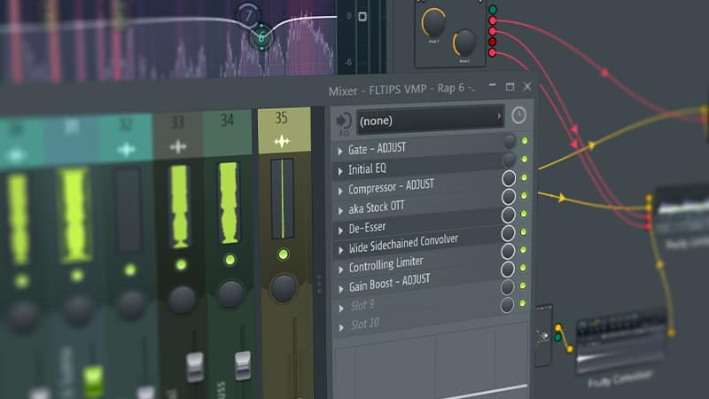Toggle the Compressor - ADJUST on/off LED
The image size is (709, 399).
pyautogui.click(x=524, y=177)
